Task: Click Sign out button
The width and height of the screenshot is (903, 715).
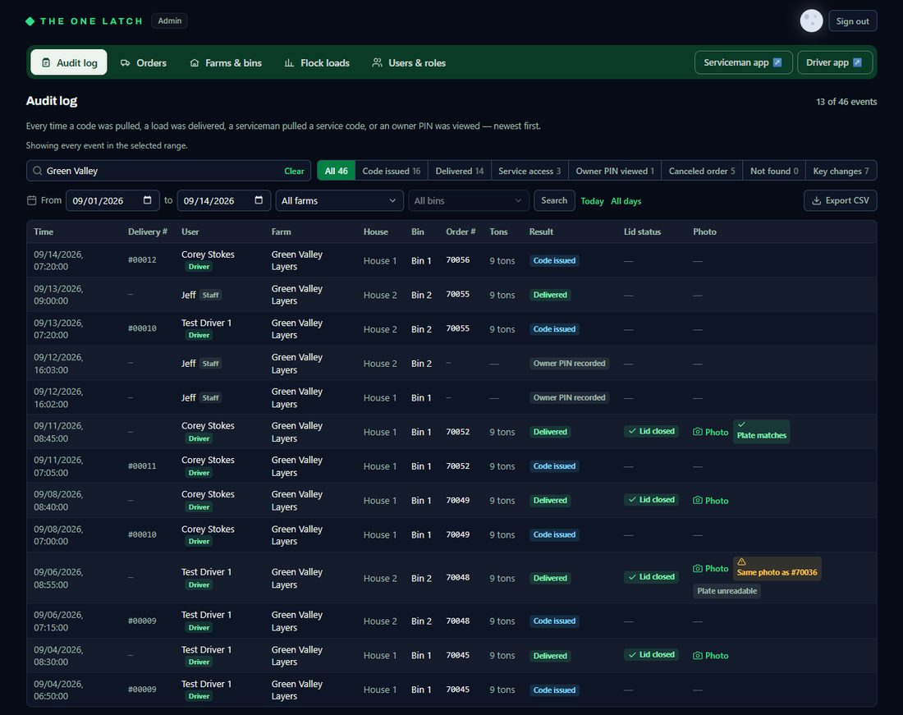Action: tap(853, 21)
